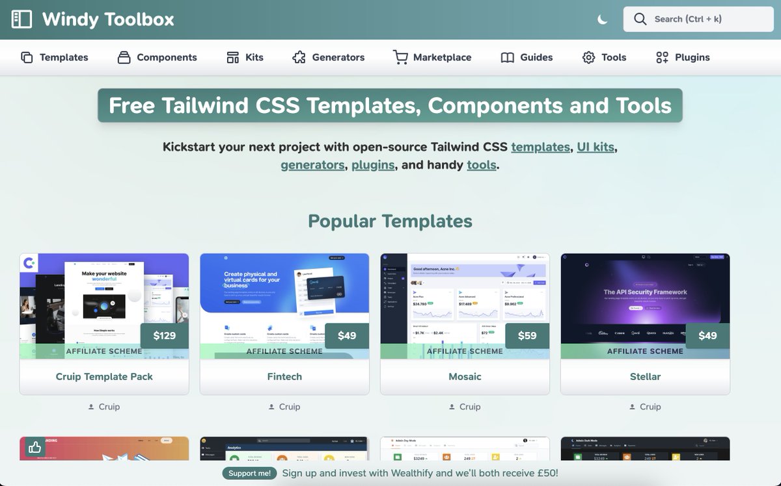Open the Plugins menu item
Viewport: 781px width, 486px height.
pos(683,57)
